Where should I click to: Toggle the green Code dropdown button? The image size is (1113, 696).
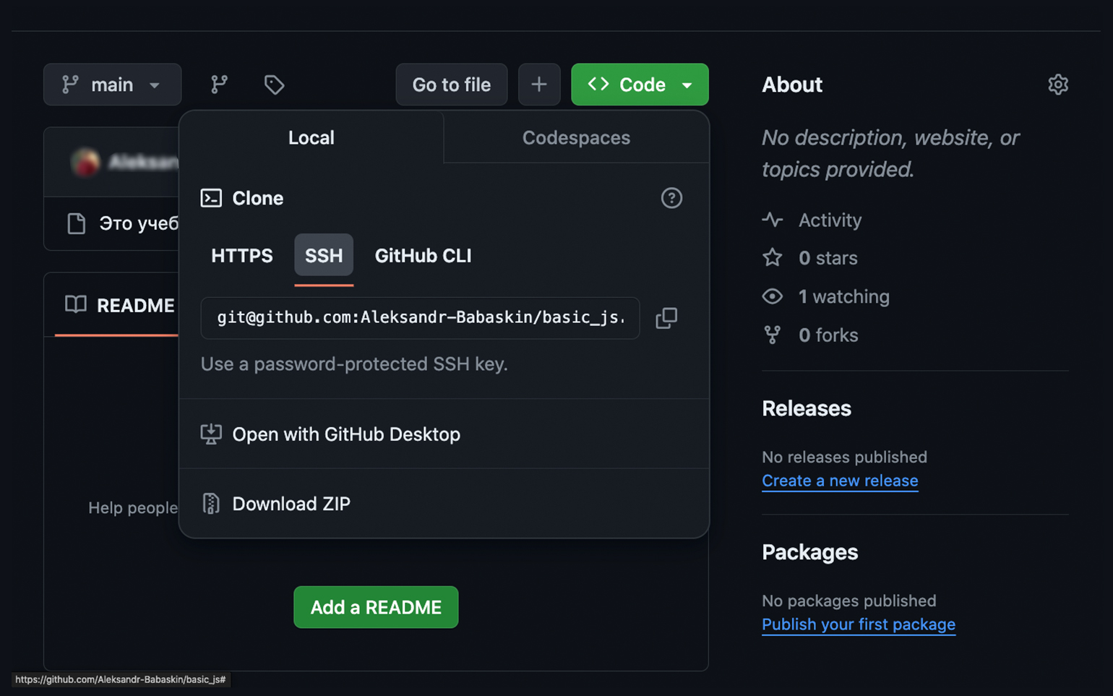(640, 85)
